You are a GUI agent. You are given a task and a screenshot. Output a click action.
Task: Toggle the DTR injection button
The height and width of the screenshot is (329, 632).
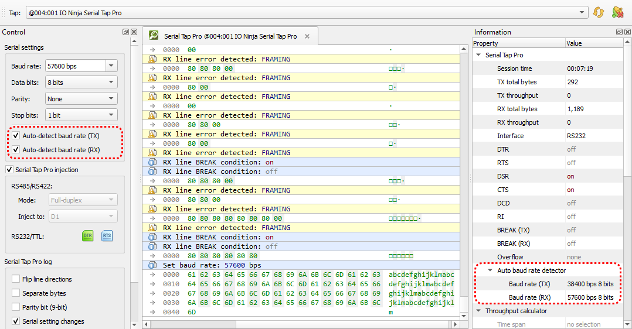[x=87, y=236]
